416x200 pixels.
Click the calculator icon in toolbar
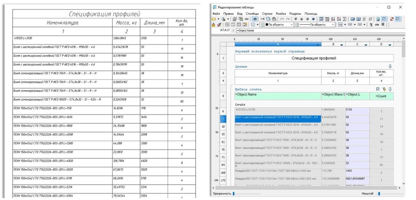click(x=378, y=19)
